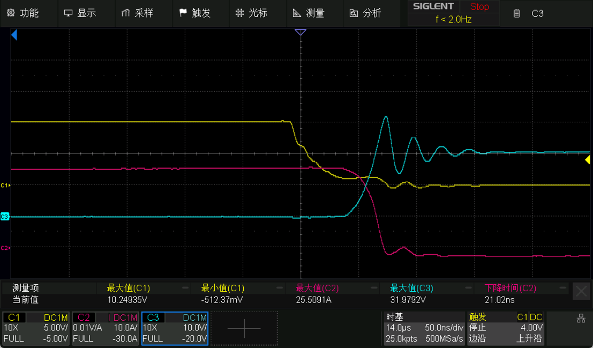
Task: Select the yellow trigger level arrow on right edge
Action: point(587,160)
